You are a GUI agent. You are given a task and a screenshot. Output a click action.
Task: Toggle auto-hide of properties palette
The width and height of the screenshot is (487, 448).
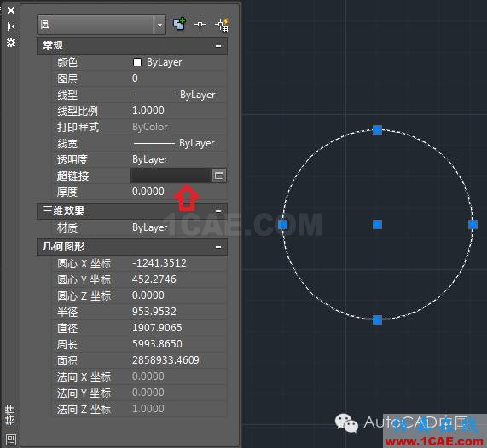[x=11, y=26]
